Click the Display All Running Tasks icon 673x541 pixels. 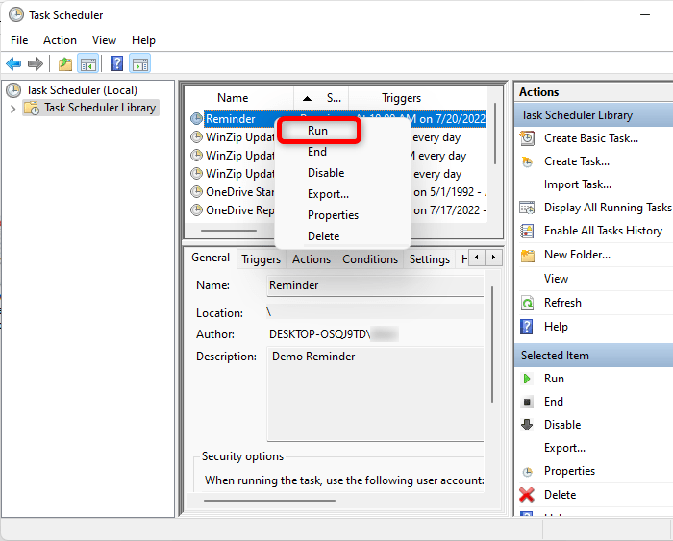(x=527, y=208)
